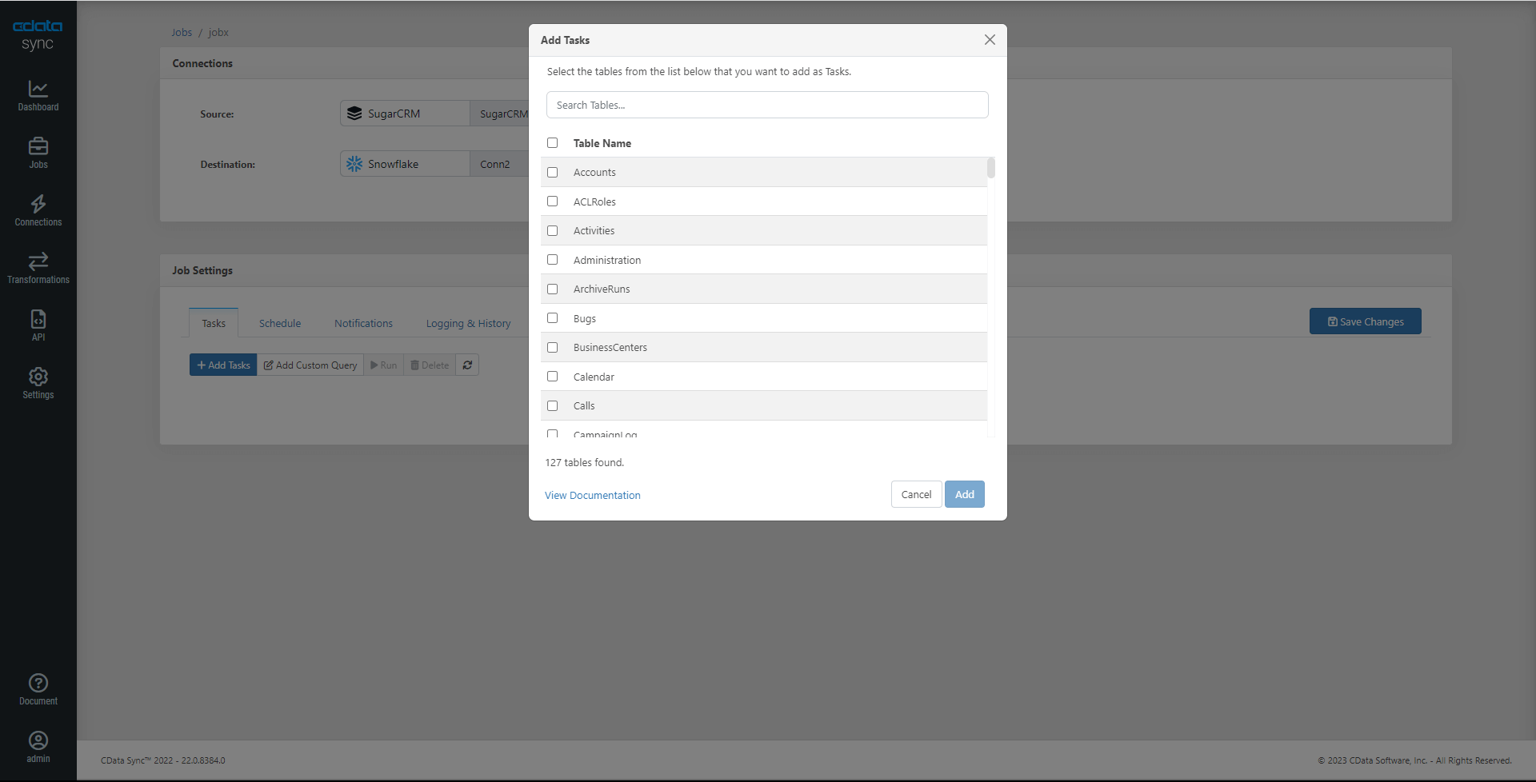Check the Calendar table checkbox

click(552, 377)
